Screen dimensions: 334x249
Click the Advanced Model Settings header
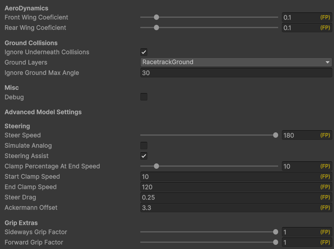[43, 112]
